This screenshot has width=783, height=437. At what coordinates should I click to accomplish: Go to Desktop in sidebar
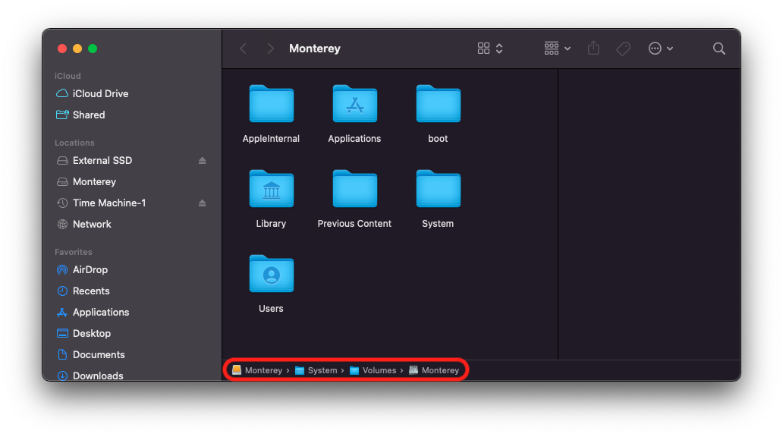(x=83, y=333)
